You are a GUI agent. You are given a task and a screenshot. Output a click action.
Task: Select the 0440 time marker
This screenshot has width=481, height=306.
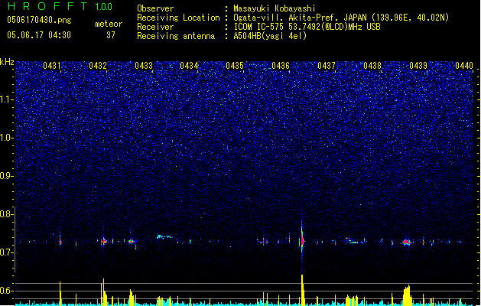point(464,66)
